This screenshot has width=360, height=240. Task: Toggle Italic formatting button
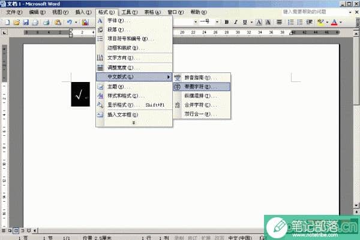click(236, 22)
